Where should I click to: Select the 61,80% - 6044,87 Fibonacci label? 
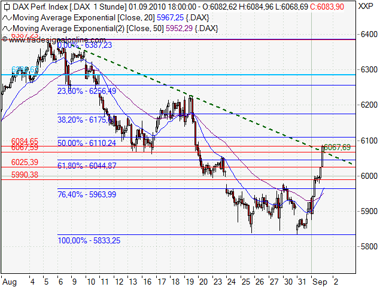(x=87, y=166)
